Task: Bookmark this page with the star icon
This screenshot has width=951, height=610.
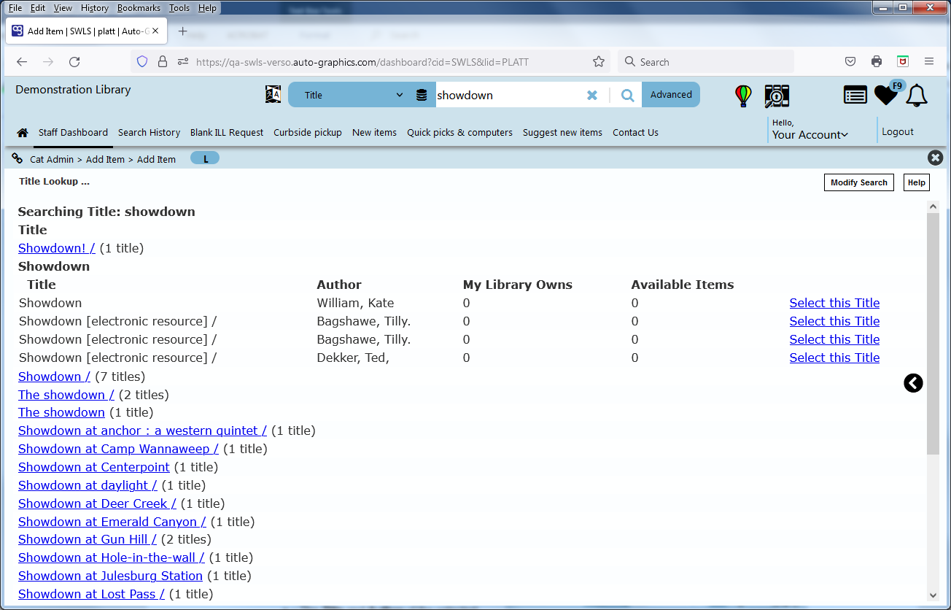Action: click(599, 62)
